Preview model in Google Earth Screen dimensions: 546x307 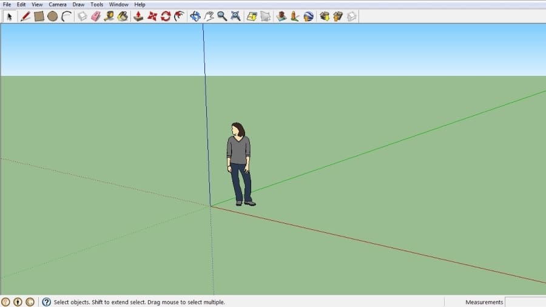(x=309, y=16)
